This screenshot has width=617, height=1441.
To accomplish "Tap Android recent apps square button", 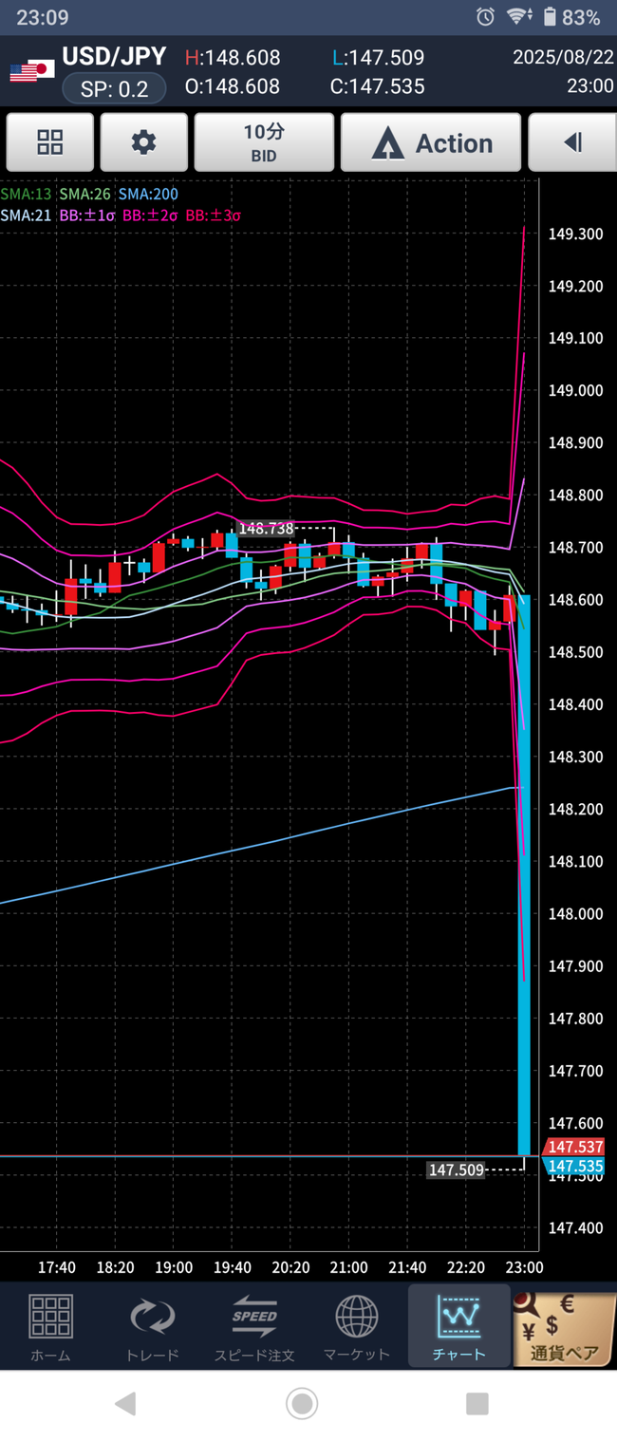I will (477, 1404).
